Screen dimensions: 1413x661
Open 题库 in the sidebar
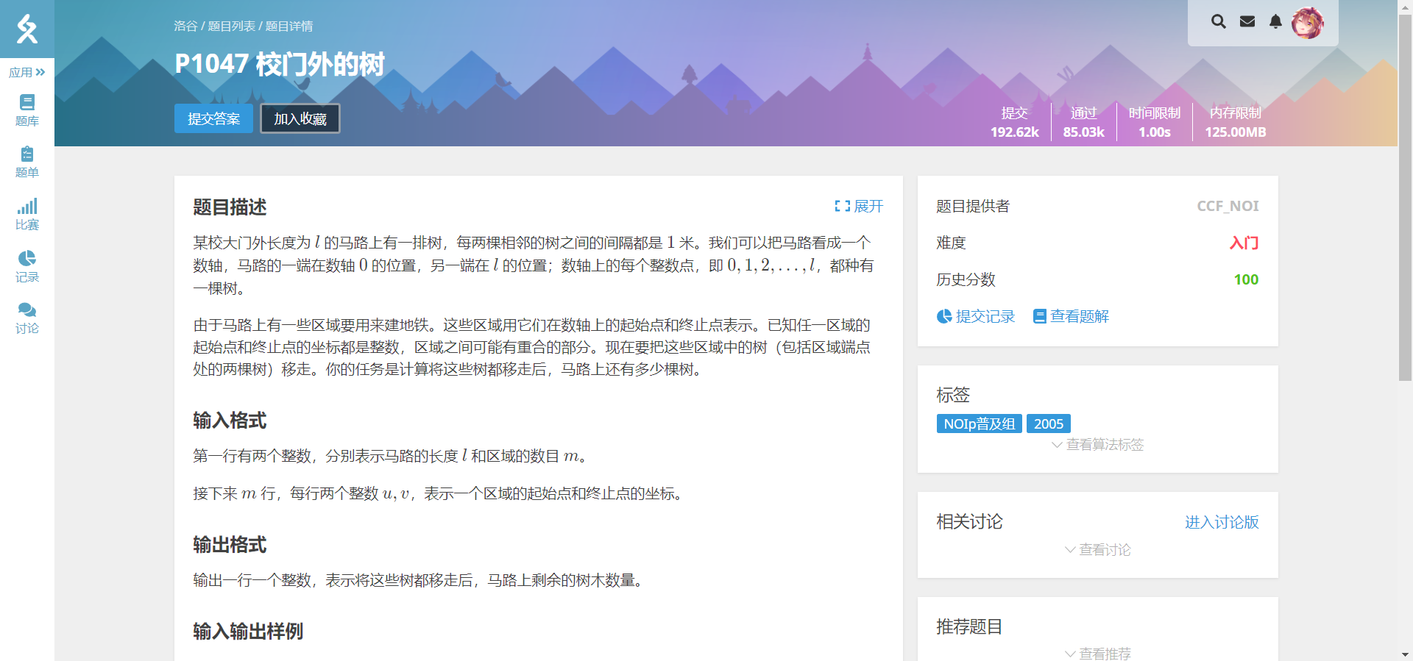point(27,110)
